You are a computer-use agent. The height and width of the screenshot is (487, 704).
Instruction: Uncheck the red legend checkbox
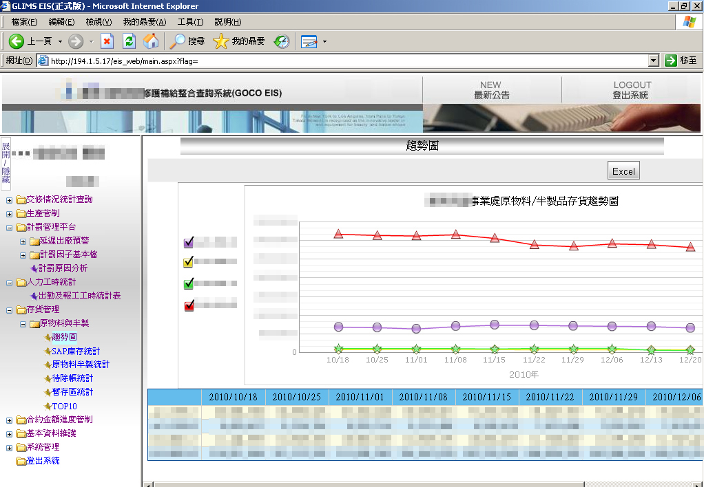189,305
